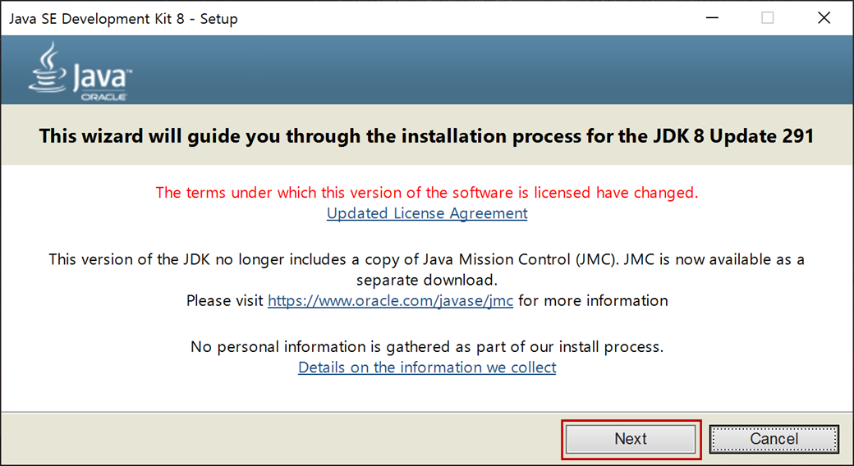The image size is (854, 466).
Task: Click the disabled maximize button
Action: (x=768, y=18)
